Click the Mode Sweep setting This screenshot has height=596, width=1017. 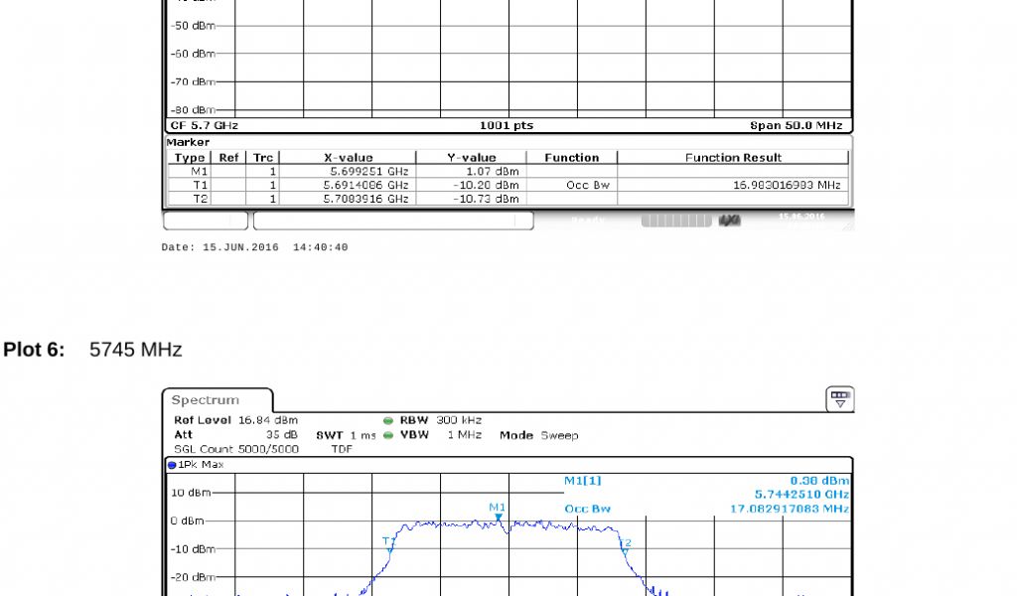click(x=538, y=435)
